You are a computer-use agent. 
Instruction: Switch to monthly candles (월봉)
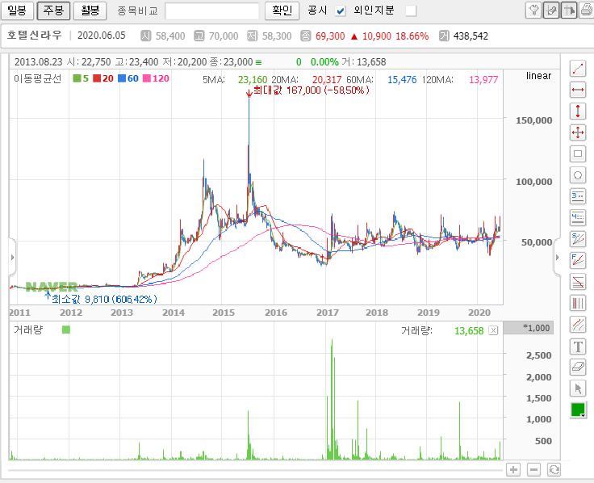[x=90, y=10]
